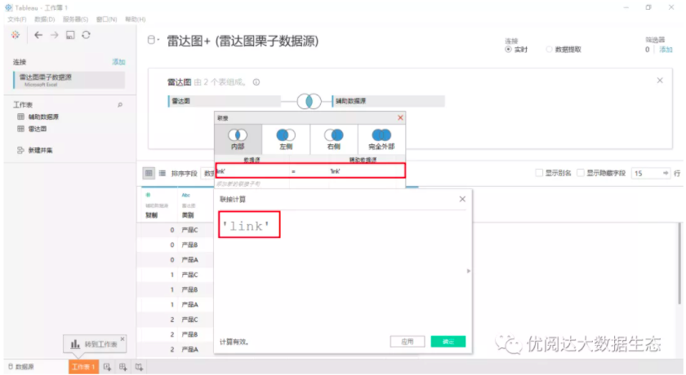Click 添加 next to 连接
The width and height of the screenshot is (686, 375).
point(118,62)
